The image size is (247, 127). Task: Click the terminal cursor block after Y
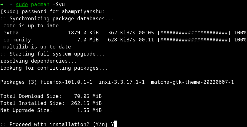click(x=116, y=124)
